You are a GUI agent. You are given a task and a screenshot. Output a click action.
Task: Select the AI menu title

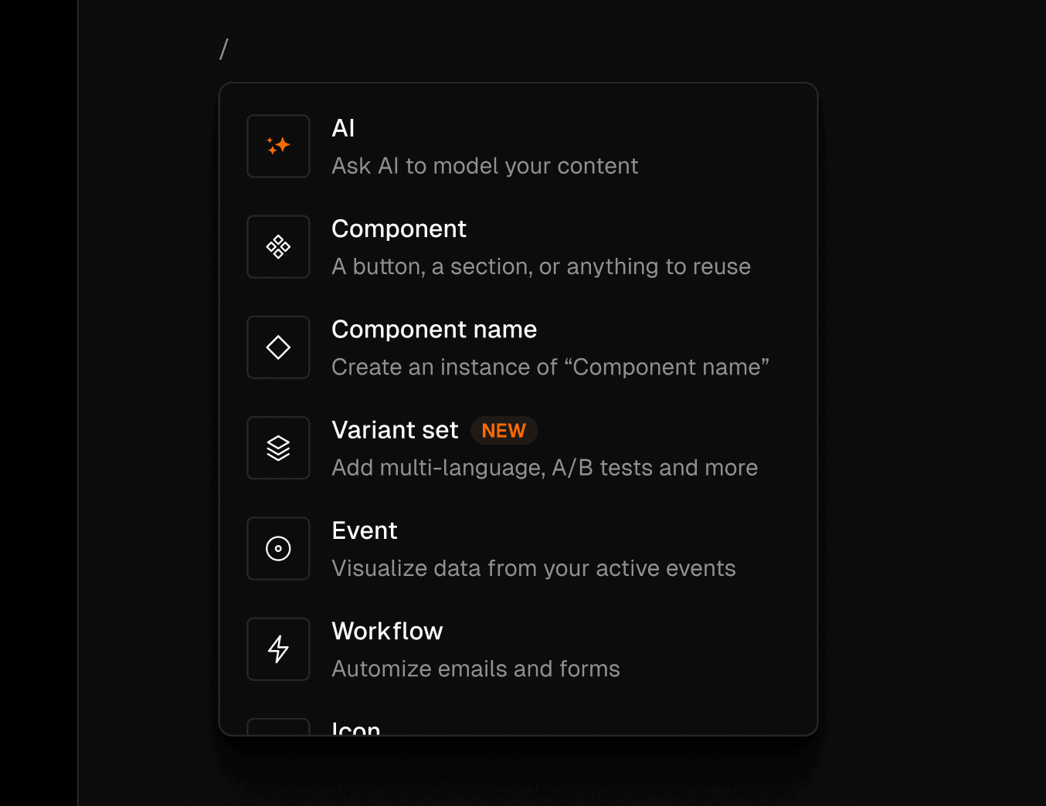[x=343, y=128]
